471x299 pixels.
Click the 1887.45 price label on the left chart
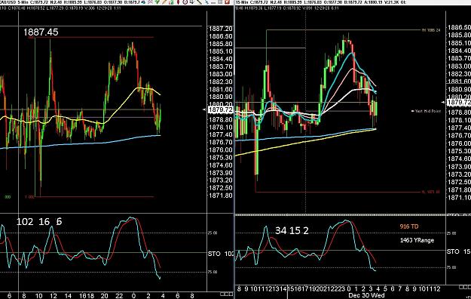(x=41, y=32)
